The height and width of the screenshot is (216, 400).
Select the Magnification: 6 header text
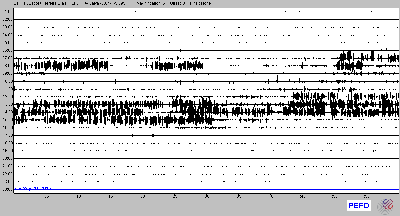(x=151, y=3)
